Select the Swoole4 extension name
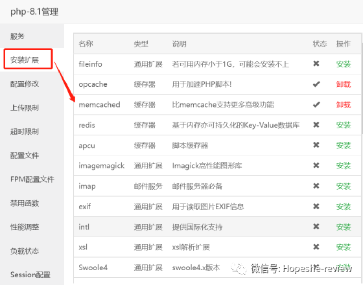Viewport: 363px width, 285px height. coord(93,268)
